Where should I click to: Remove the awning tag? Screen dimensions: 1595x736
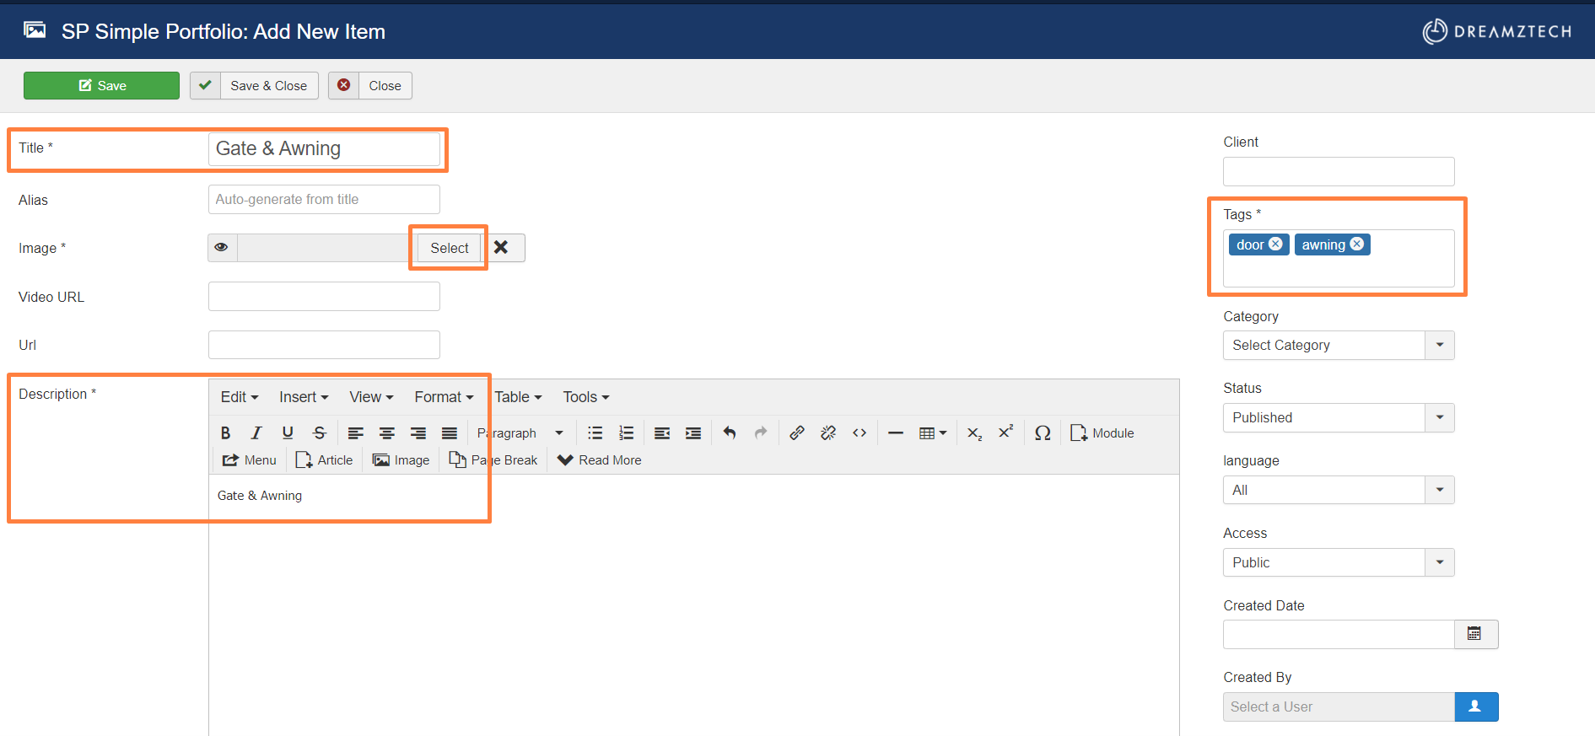click(1356, 244)
